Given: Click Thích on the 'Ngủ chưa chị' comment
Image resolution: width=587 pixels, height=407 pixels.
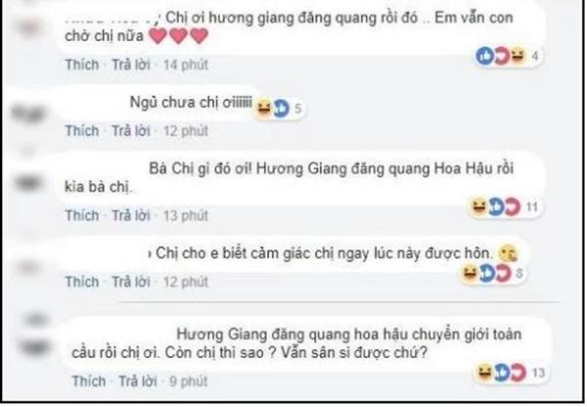Looking at the screenshot, I should [x=82, y=131].
